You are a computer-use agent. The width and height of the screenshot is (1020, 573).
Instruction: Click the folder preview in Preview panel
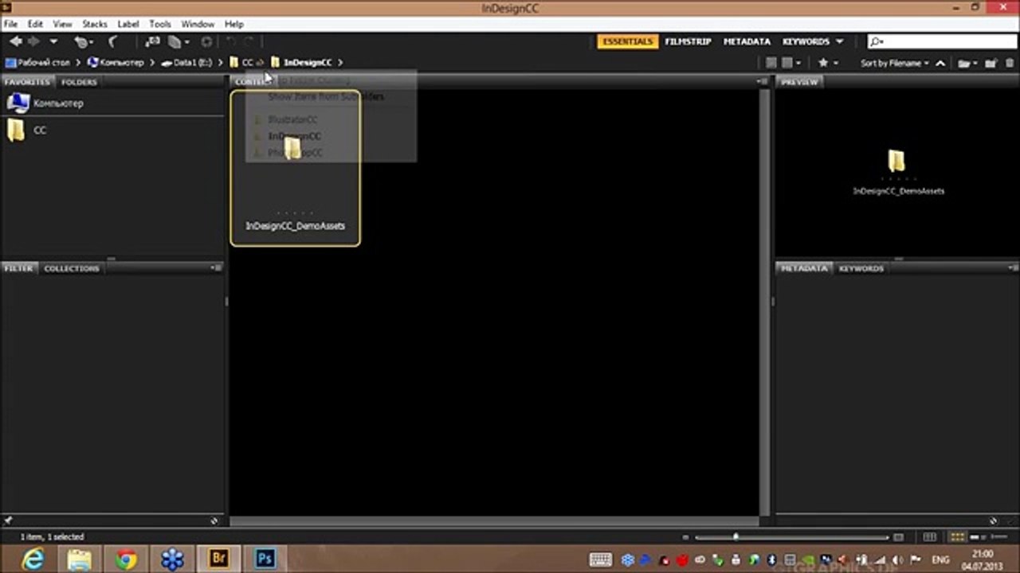897,162
